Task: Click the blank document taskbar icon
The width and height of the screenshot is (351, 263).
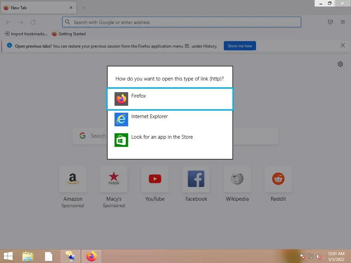Action: tap(49, 256)
